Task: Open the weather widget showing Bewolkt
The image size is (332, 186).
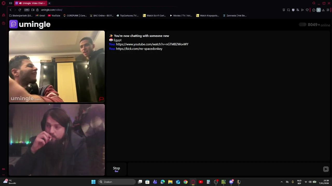Action: tap(10, 182)
